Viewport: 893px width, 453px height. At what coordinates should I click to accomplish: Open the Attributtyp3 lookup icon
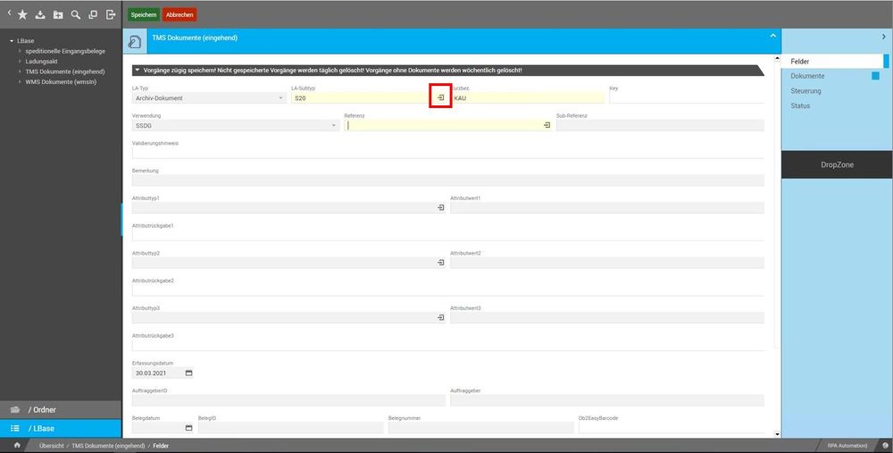pyautogui.click(x=441, y=318)
